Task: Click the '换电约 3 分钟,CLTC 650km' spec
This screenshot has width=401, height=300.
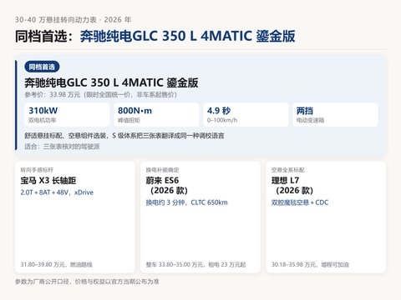Action: [x=187, y=202]
